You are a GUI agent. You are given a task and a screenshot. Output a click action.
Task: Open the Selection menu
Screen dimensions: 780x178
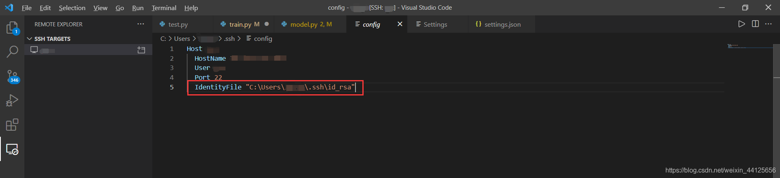[x=72, y=8]
